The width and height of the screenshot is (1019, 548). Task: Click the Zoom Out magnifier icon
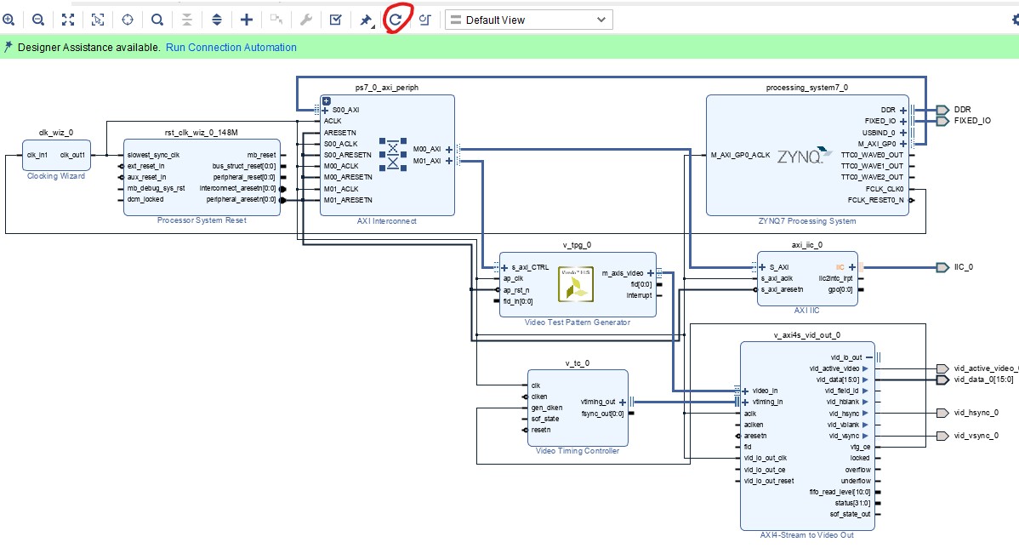pyautogui.click(x=38, y=20)
